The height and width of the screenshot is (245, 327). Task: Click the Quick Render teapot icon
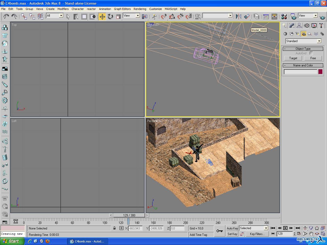(x=322, y=17)
